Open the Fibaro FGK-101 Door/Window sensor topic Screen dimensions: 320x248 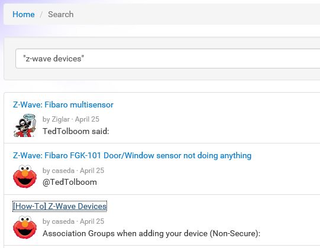132,155
